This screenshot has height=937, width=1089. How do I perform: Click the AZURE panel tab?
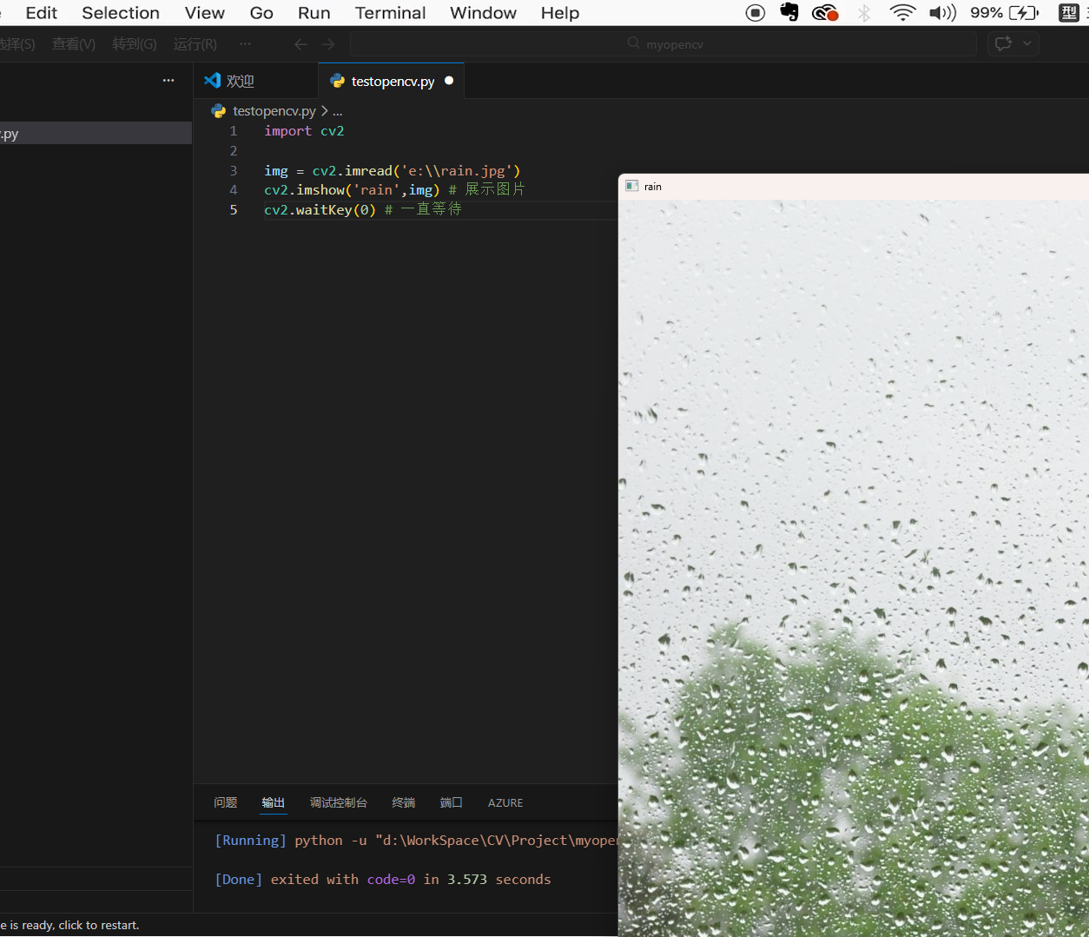pyautogui.click(x=505, y=802)
